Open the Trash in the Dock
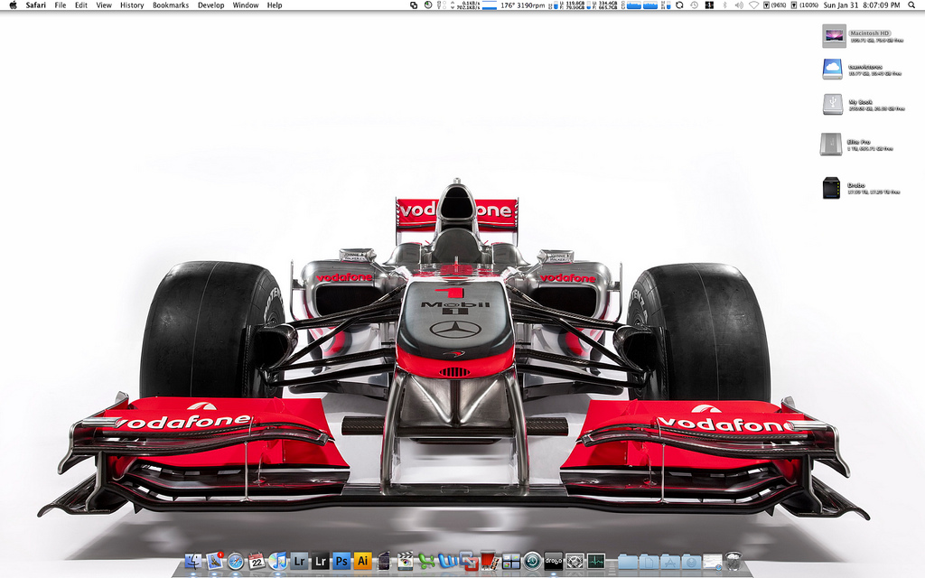This screenshot has height=578, width=925. click(733, 561)
